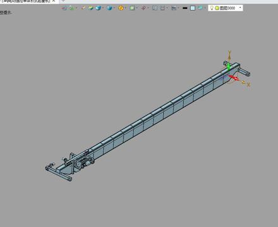The height and width of the screenshot is (227, 278).
Task: Expand the layer 0000 combo box
Action: point(240,8)
